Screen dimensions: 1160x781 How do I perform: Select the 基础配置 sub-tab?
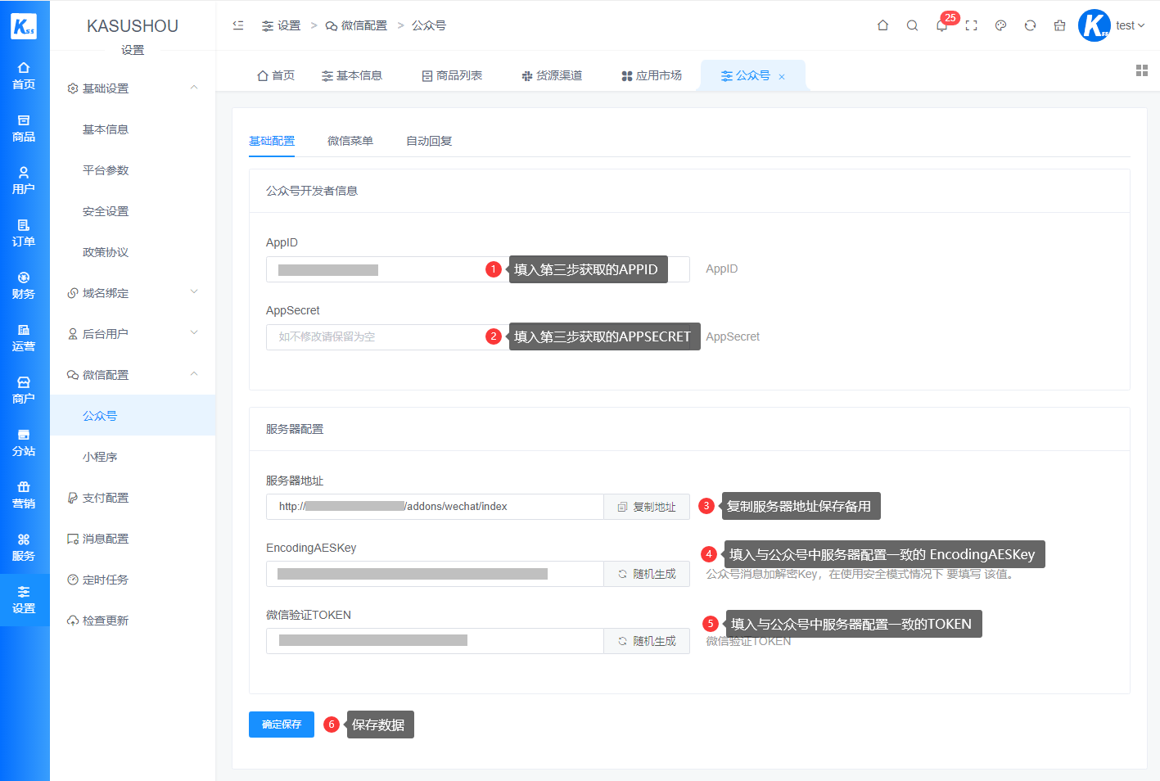272,141
